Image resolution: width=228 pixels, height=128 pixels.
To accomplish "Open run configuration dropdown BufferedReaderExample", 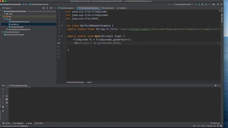I will pos(183,4).
